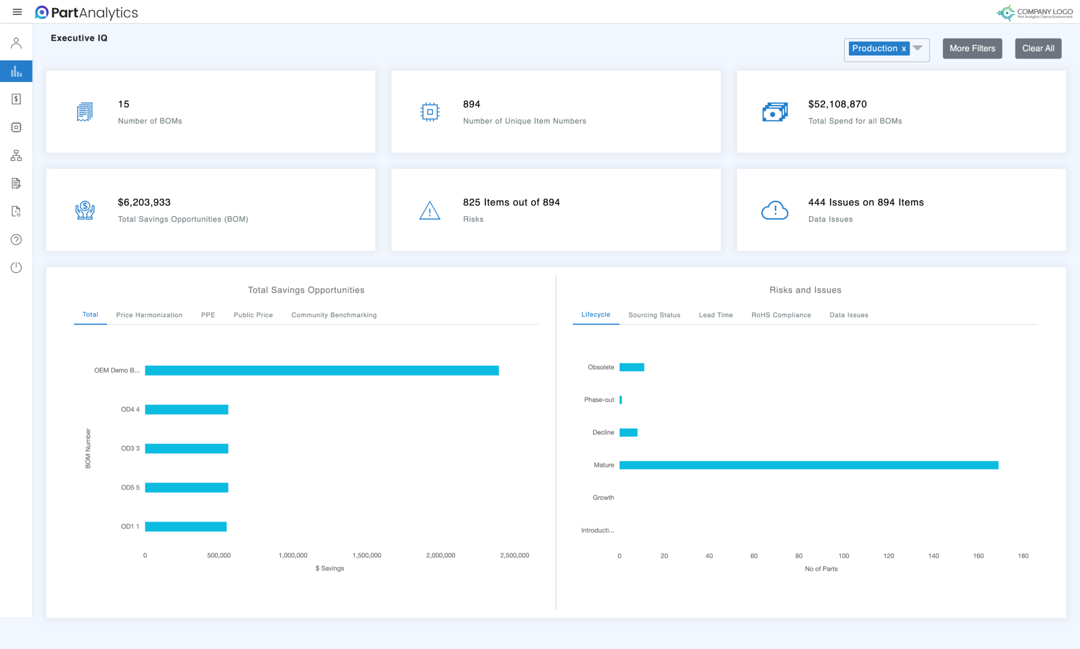Open the file upload sidebar icon
The width and height of the screenshot is (1080, 649).
point(16,211)
